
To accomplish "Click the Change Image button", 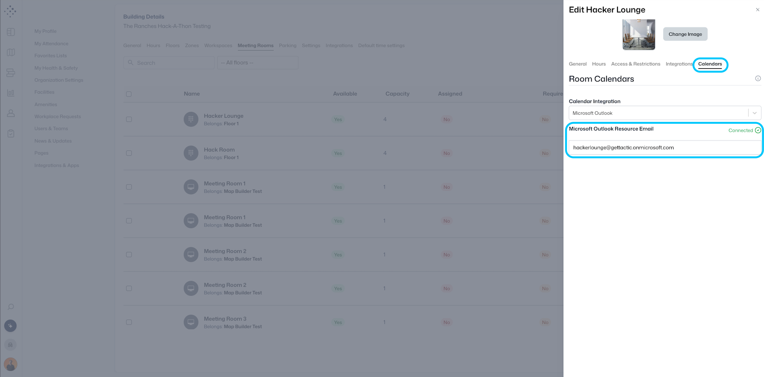I will [x=685, y=34].
